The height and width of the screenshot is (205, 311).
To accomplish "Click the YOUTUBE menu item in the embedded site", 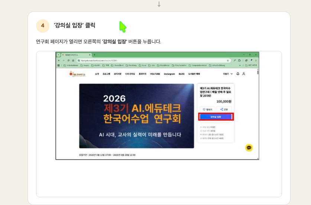I will click(155, 74).
